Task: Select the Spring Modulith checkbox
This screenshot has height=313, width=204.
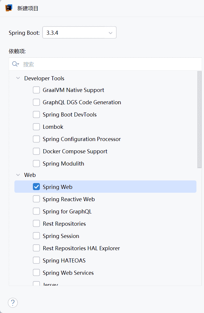Action: click(x=36, y=164)
